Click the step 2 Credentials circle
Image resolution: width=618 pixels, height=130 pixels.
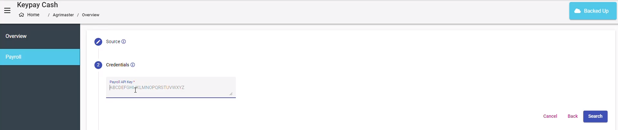[98, 65]
